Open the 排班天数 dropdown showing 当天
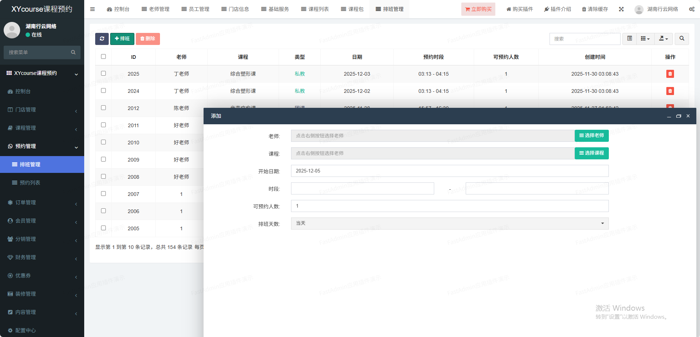 [450, 223]
